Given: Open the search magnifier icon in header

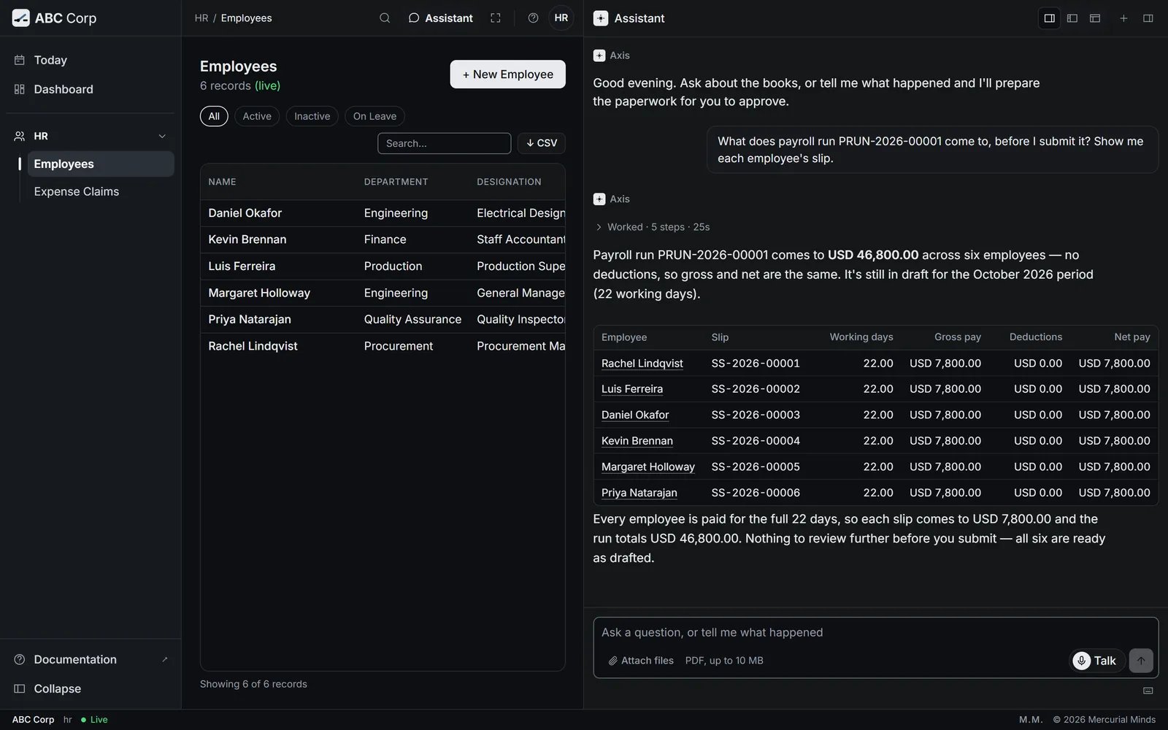Looking at the screenshot, I should [385, 18].
